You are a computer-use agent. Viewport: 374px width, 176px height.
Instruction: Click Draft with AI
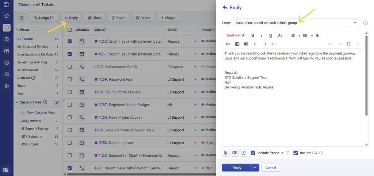[236, 35]
